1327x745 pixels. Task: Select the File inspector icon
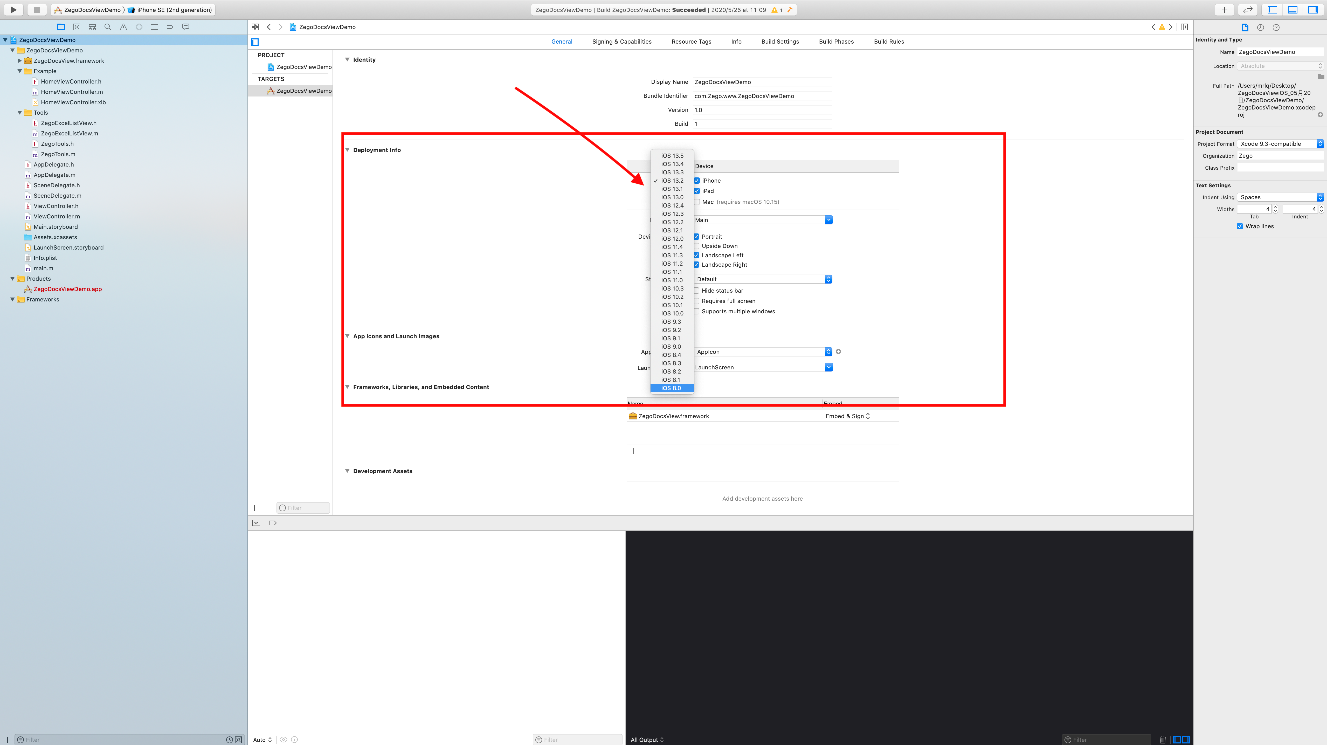click(1245, 27)
